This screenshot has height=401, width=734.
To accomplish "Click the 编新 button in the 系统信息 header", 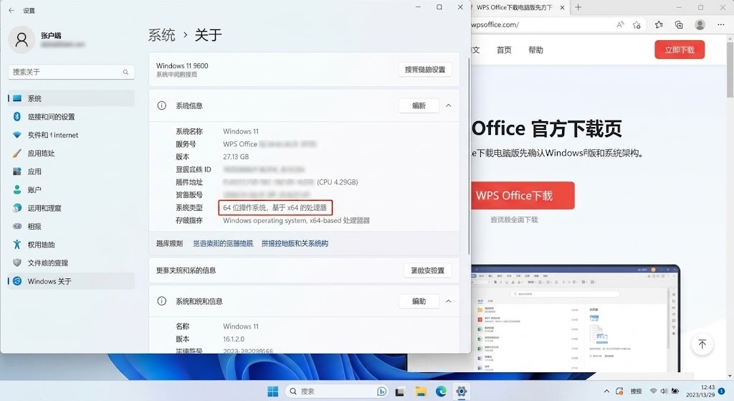I will 419,106.
